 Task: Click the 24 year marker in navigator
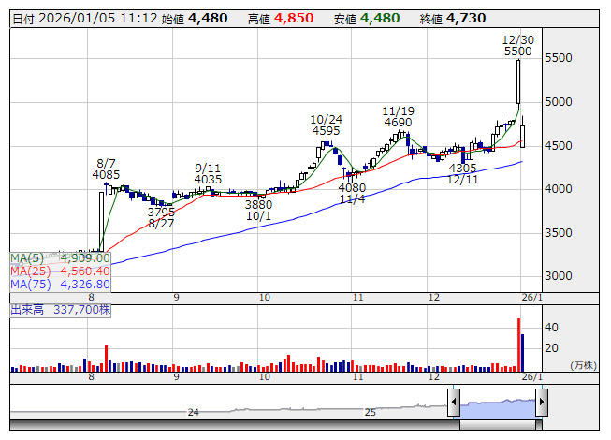tap(194, 412)
